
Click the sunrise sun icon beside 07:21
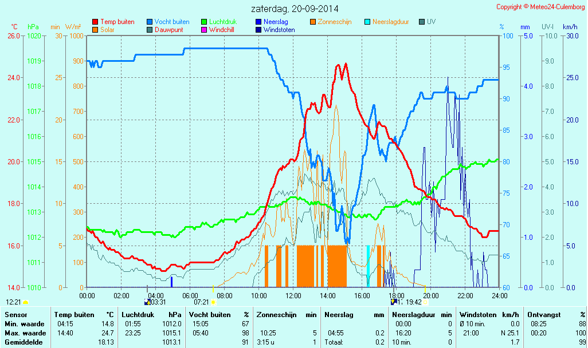(x=213, y=302)
